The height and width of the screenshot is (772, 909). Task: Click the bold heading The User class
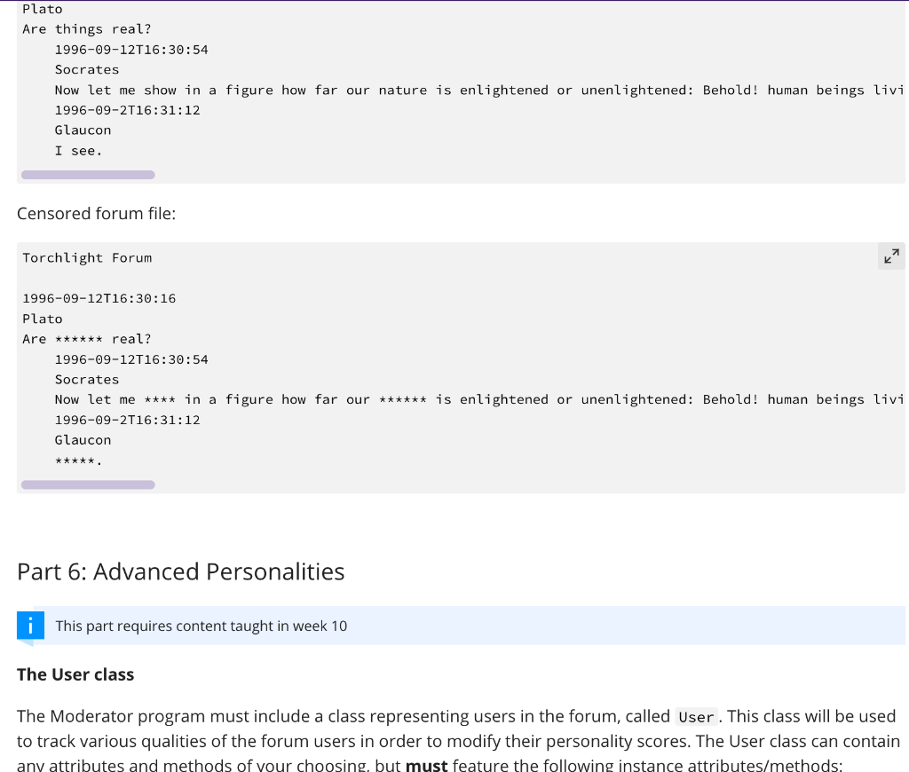(75, 674)
